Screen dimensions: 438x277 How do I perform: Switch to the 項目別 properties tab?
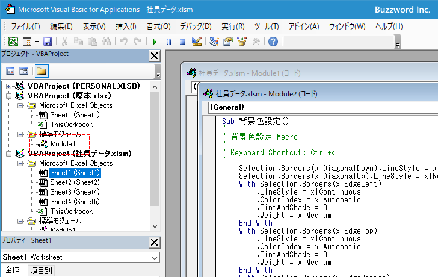[42, 270]
